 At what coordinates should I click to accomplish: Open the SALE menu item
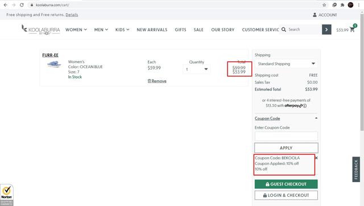coord(198,30)
